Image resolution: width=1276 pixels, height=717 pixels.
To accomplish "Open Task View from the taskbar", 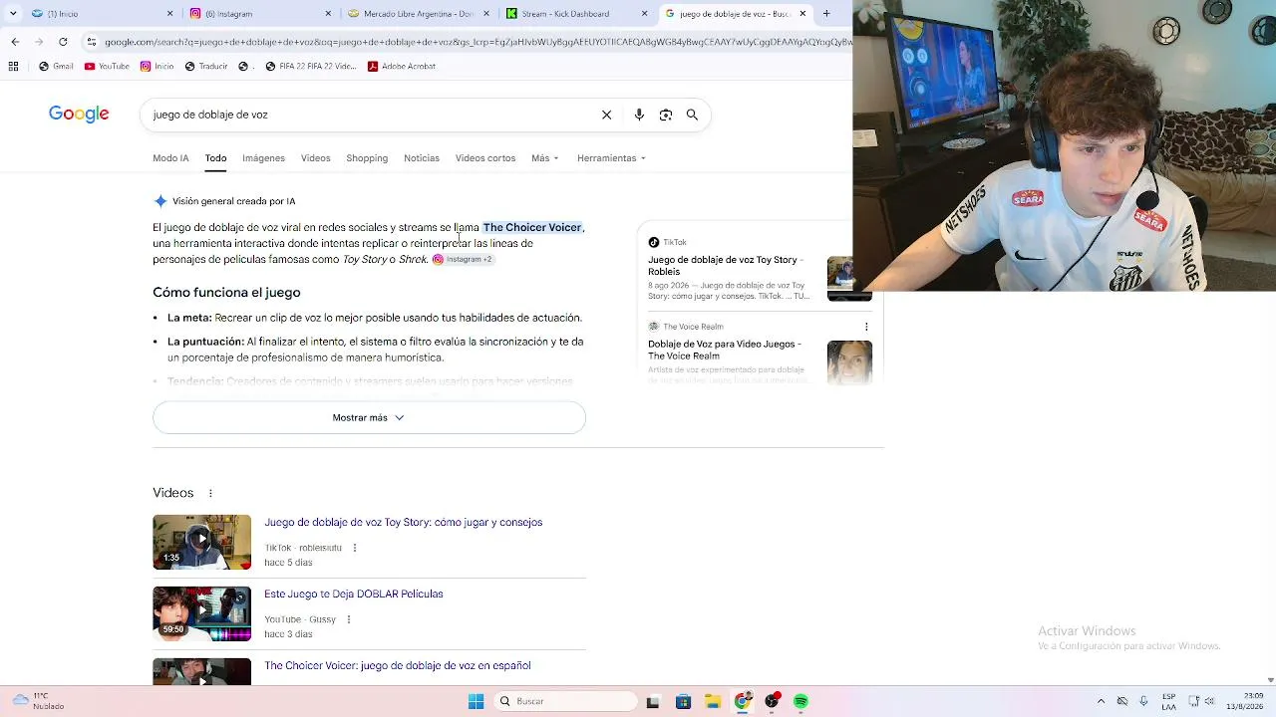I will click(x=653, y=701).
